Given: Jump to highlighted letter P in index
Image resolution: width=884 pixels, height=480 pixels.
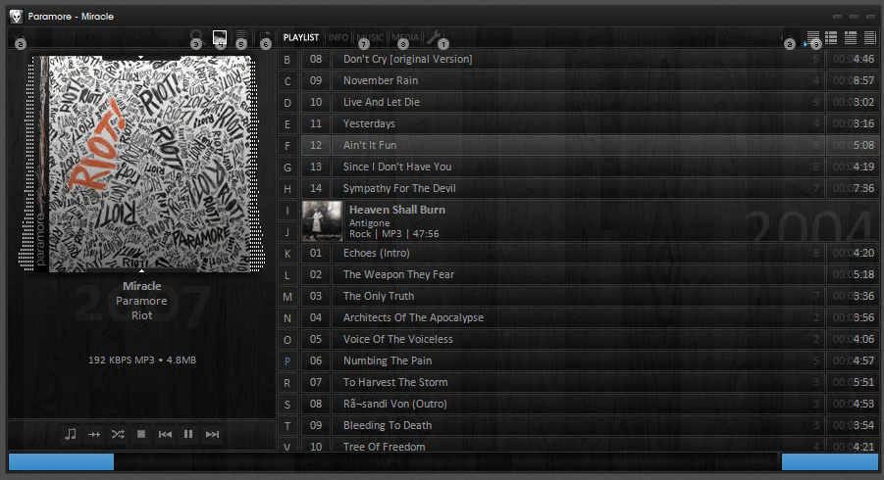Looking at the screenshot, I should 286,361.
